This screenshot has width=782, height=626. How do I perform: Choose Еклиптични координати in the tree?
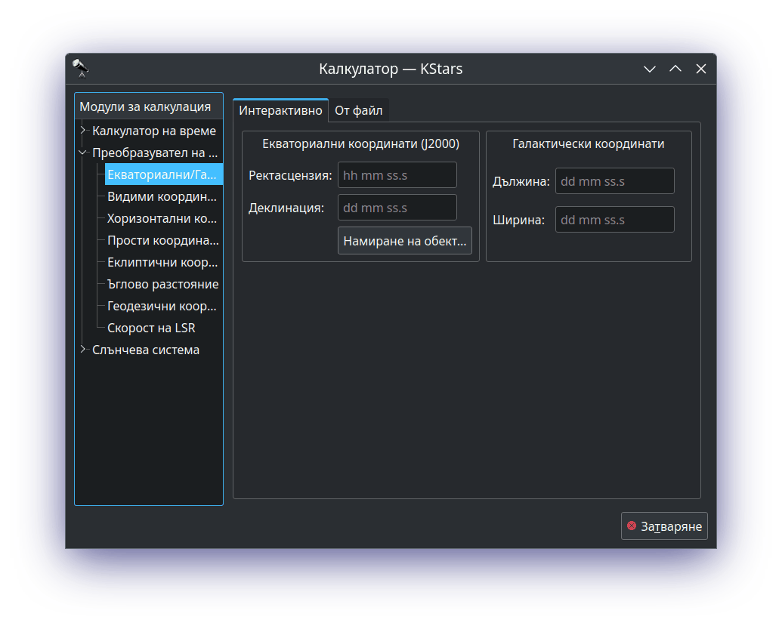coord(162,263)
